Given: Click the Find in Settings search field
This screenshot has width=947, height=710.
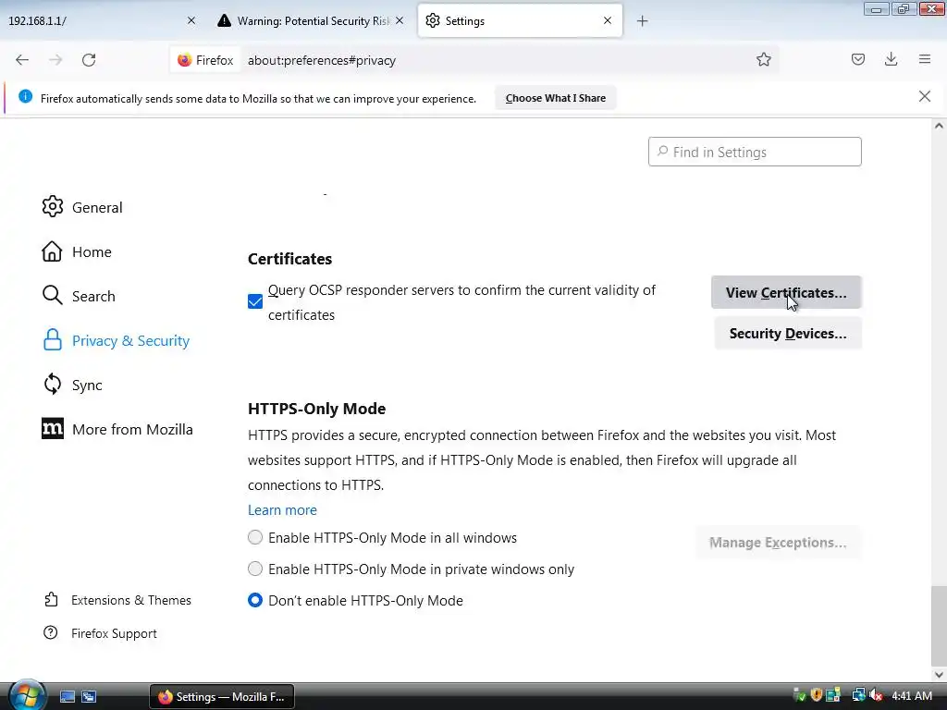Looking at the screenshot, I should click(x=755, y=152).
